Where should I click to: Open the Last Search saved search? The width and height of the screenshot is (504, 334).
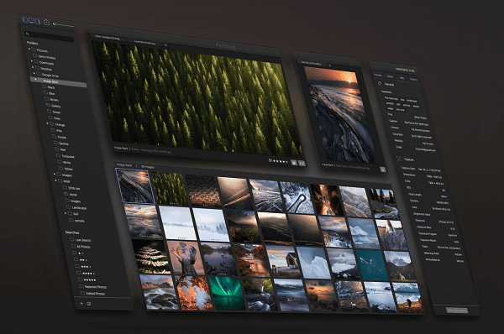click(x=81, y=240)
